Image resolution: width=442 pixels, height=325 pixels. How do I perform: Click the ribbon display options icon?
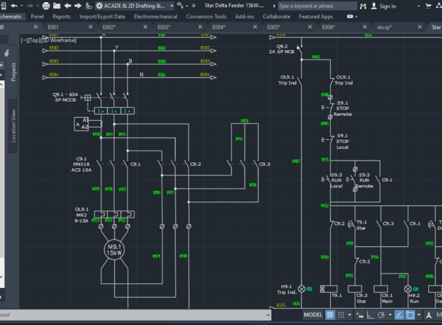click(x=350, y=17)
